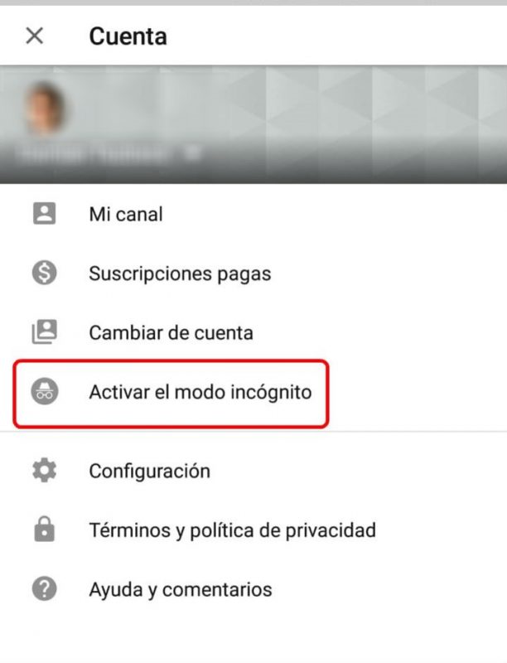Tap the Configuración gear icon
This screenshot has width=507, height=663.
click(x=45, y=470)
